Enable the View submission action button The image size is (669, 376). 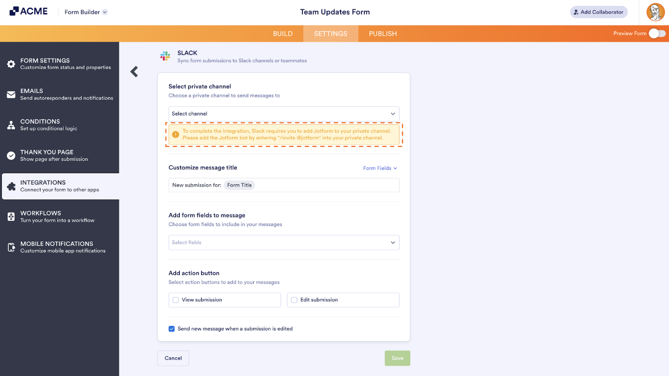pyautogui.click(x=176, y=299)
